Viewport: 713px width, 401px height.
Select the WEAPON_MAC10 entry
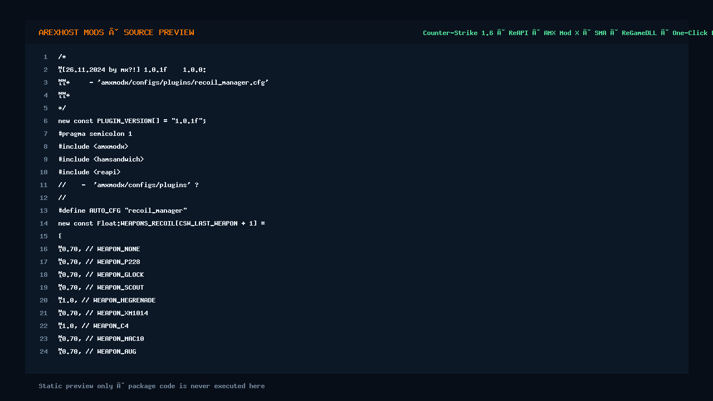click(101, 339)
